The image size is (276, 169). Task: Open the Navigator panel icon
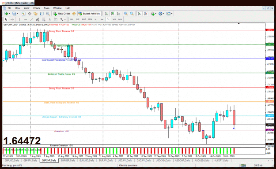36,14
